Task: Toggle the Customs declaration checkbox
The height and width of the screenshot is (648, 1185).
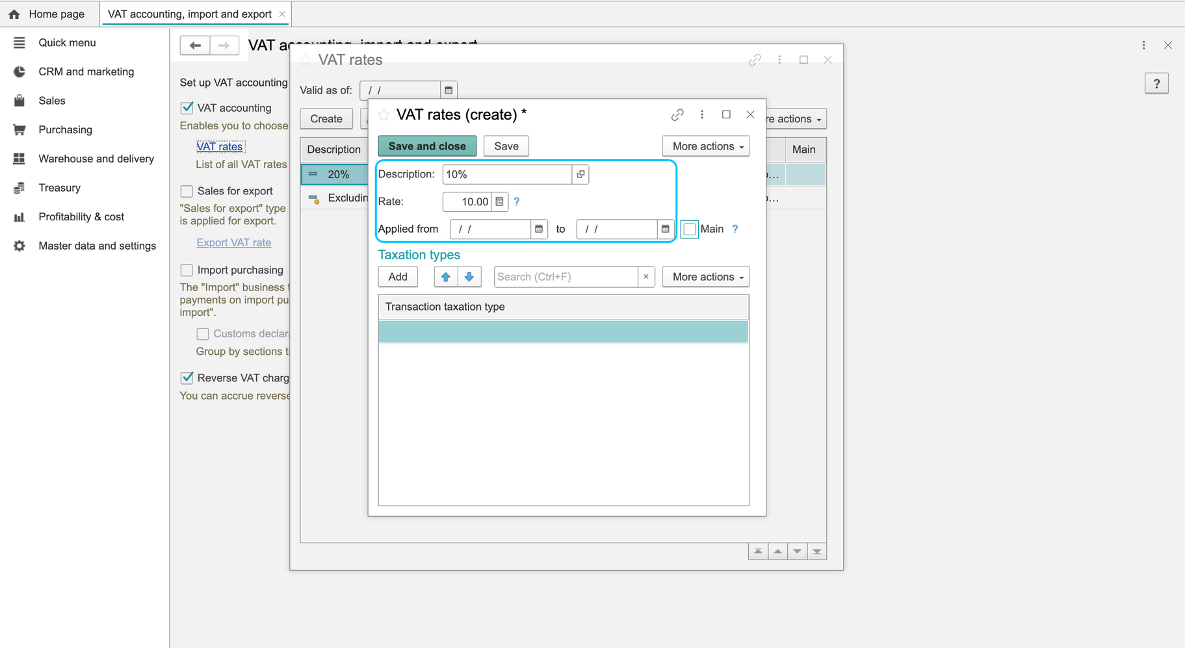Action: 203,333
